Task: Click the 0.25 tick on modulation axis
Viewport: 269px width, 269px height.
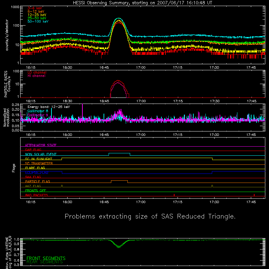Action: pos(15,105)
